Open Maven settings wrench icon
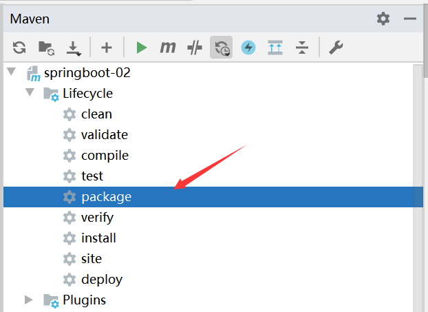This screenshot has width=428, height=312. [336, 48]
